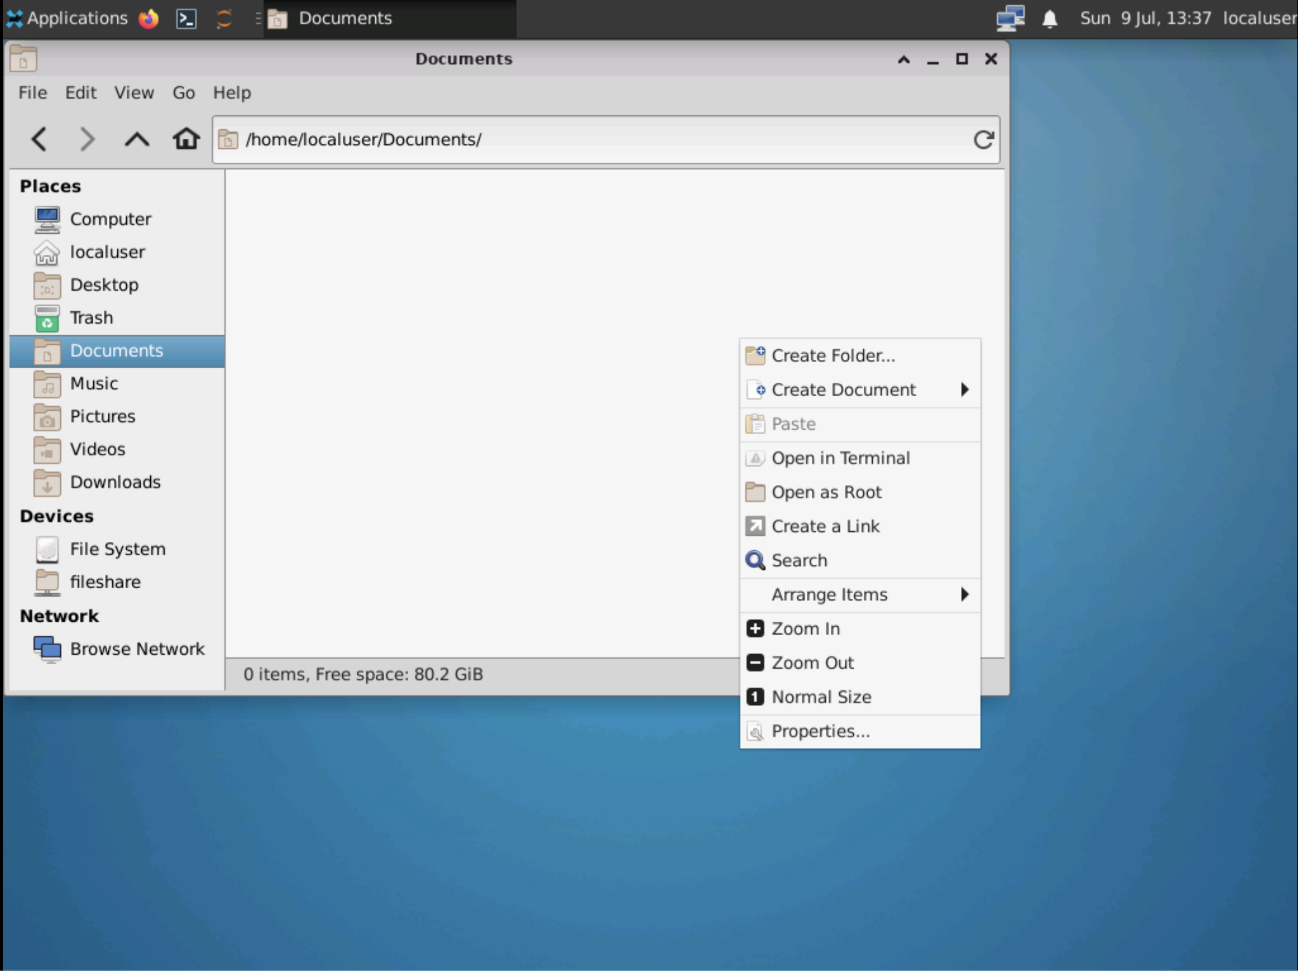Open Pictures folder in the sidebar
The width and height of the screenshot is (1298, 971).
[117, 417]
